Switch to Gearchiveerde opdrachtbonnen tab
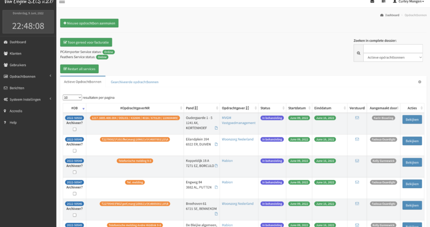Screen dimensions: 430x227 tap(135, 82)
